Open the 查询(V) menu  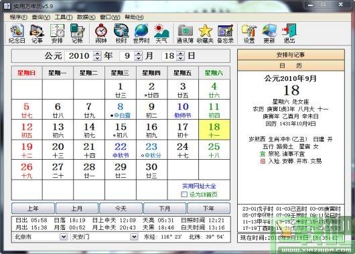41,17
